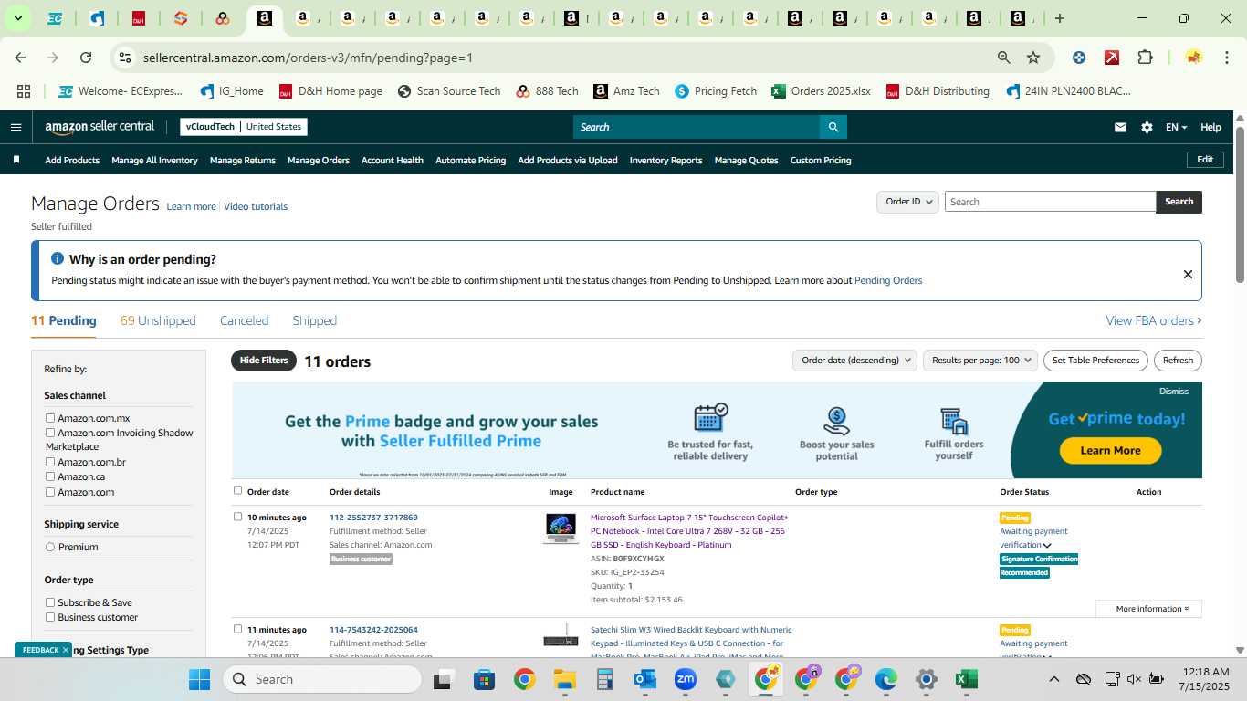The image size is (1247, 701).
Task: Check the Amazon.com.br sales channel box
Action: 50,462
